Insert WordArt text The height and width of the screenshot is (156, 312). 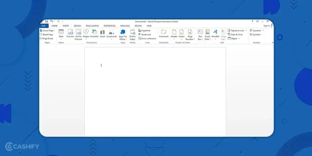pyautogui.click(x=215, y=35)
